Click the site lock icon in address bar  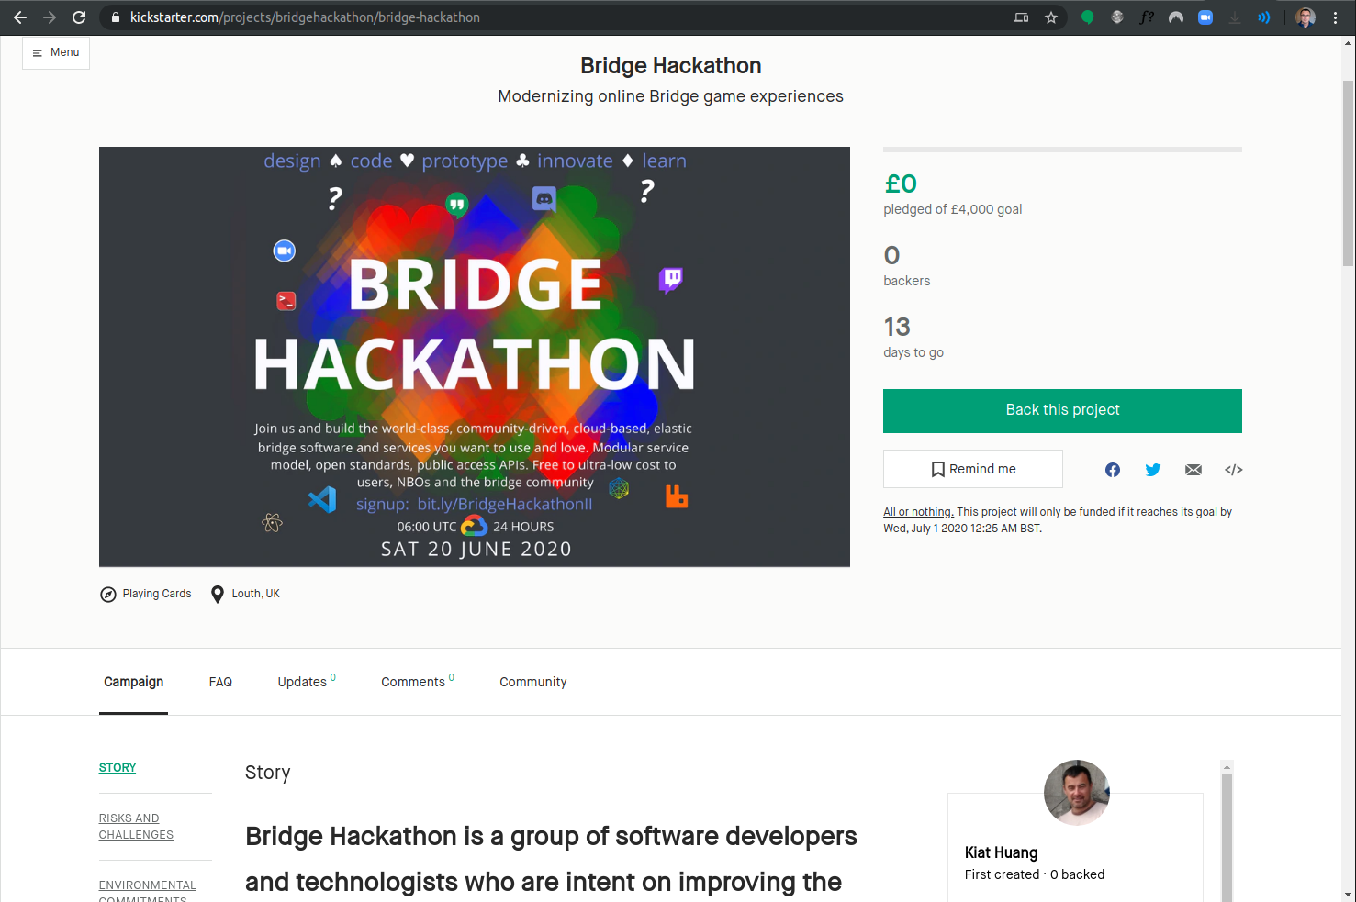click(115, 17)
